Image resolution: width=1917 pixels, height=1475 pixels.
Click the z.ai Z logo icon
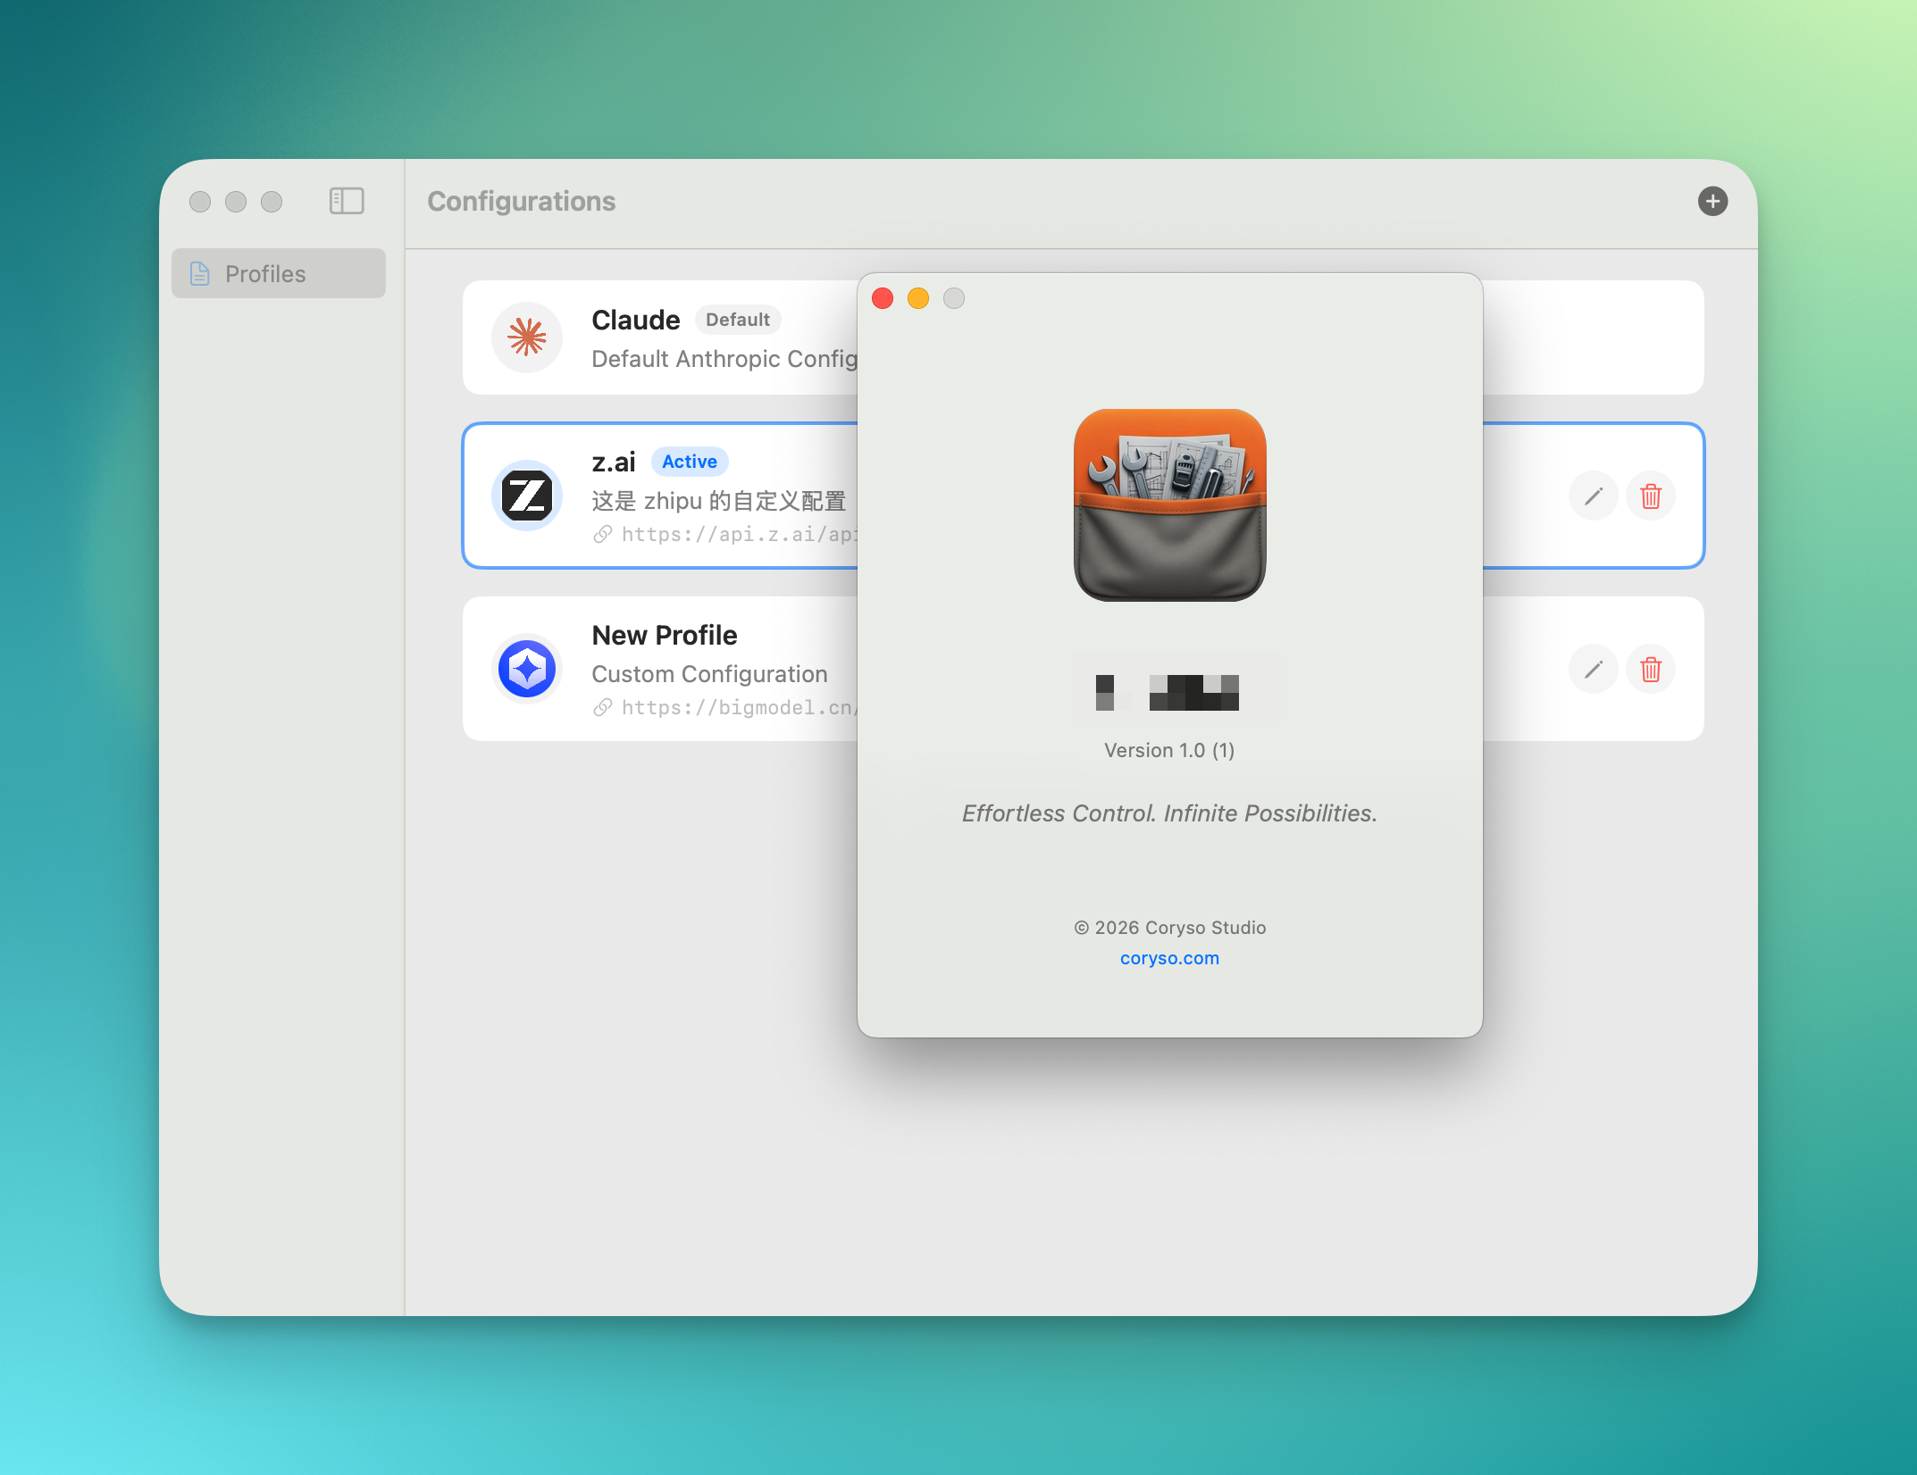coord(527,496)
